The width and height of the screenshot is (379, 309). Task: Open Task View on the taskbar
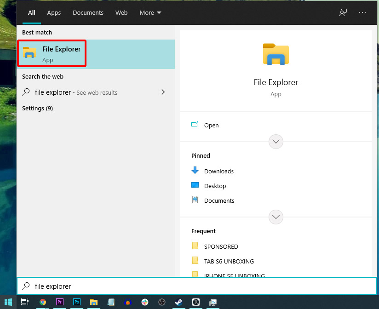click(x=25, y=302)
